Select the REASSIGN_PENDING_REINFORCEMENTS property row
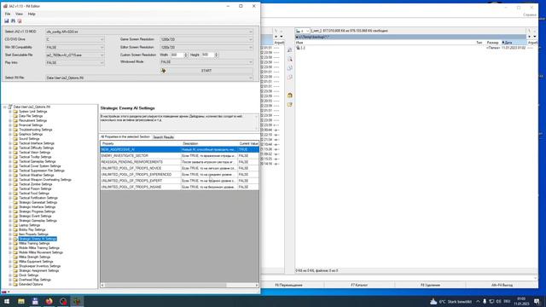The width and height of the screenshot is (546, 307). pyautogui.click(x=179, y=162)
